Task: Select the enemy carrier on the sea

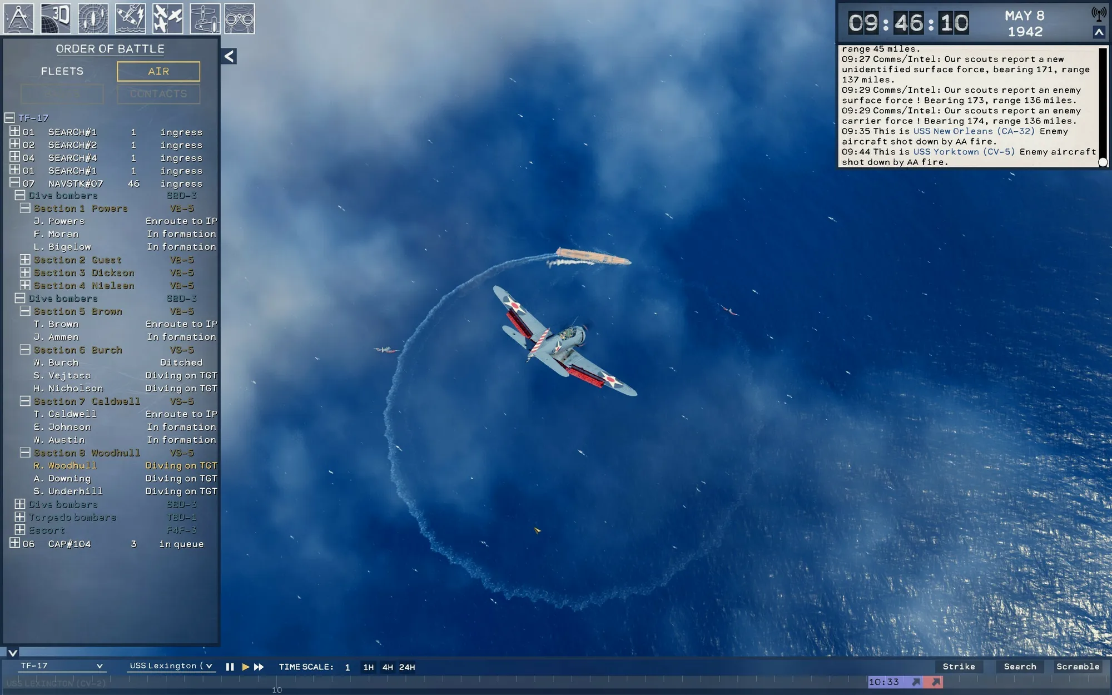Action: pos(593,256)
